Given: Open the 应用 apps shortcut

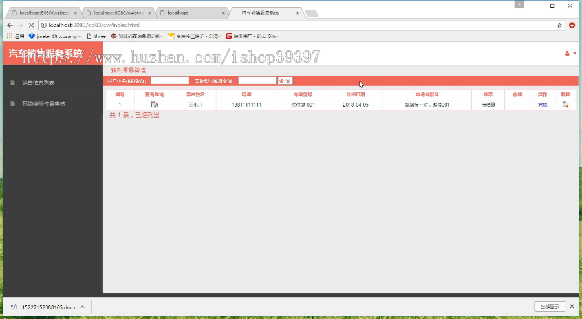Looking at the screenshot, I should pyautogui.click(x=16, y=36).
